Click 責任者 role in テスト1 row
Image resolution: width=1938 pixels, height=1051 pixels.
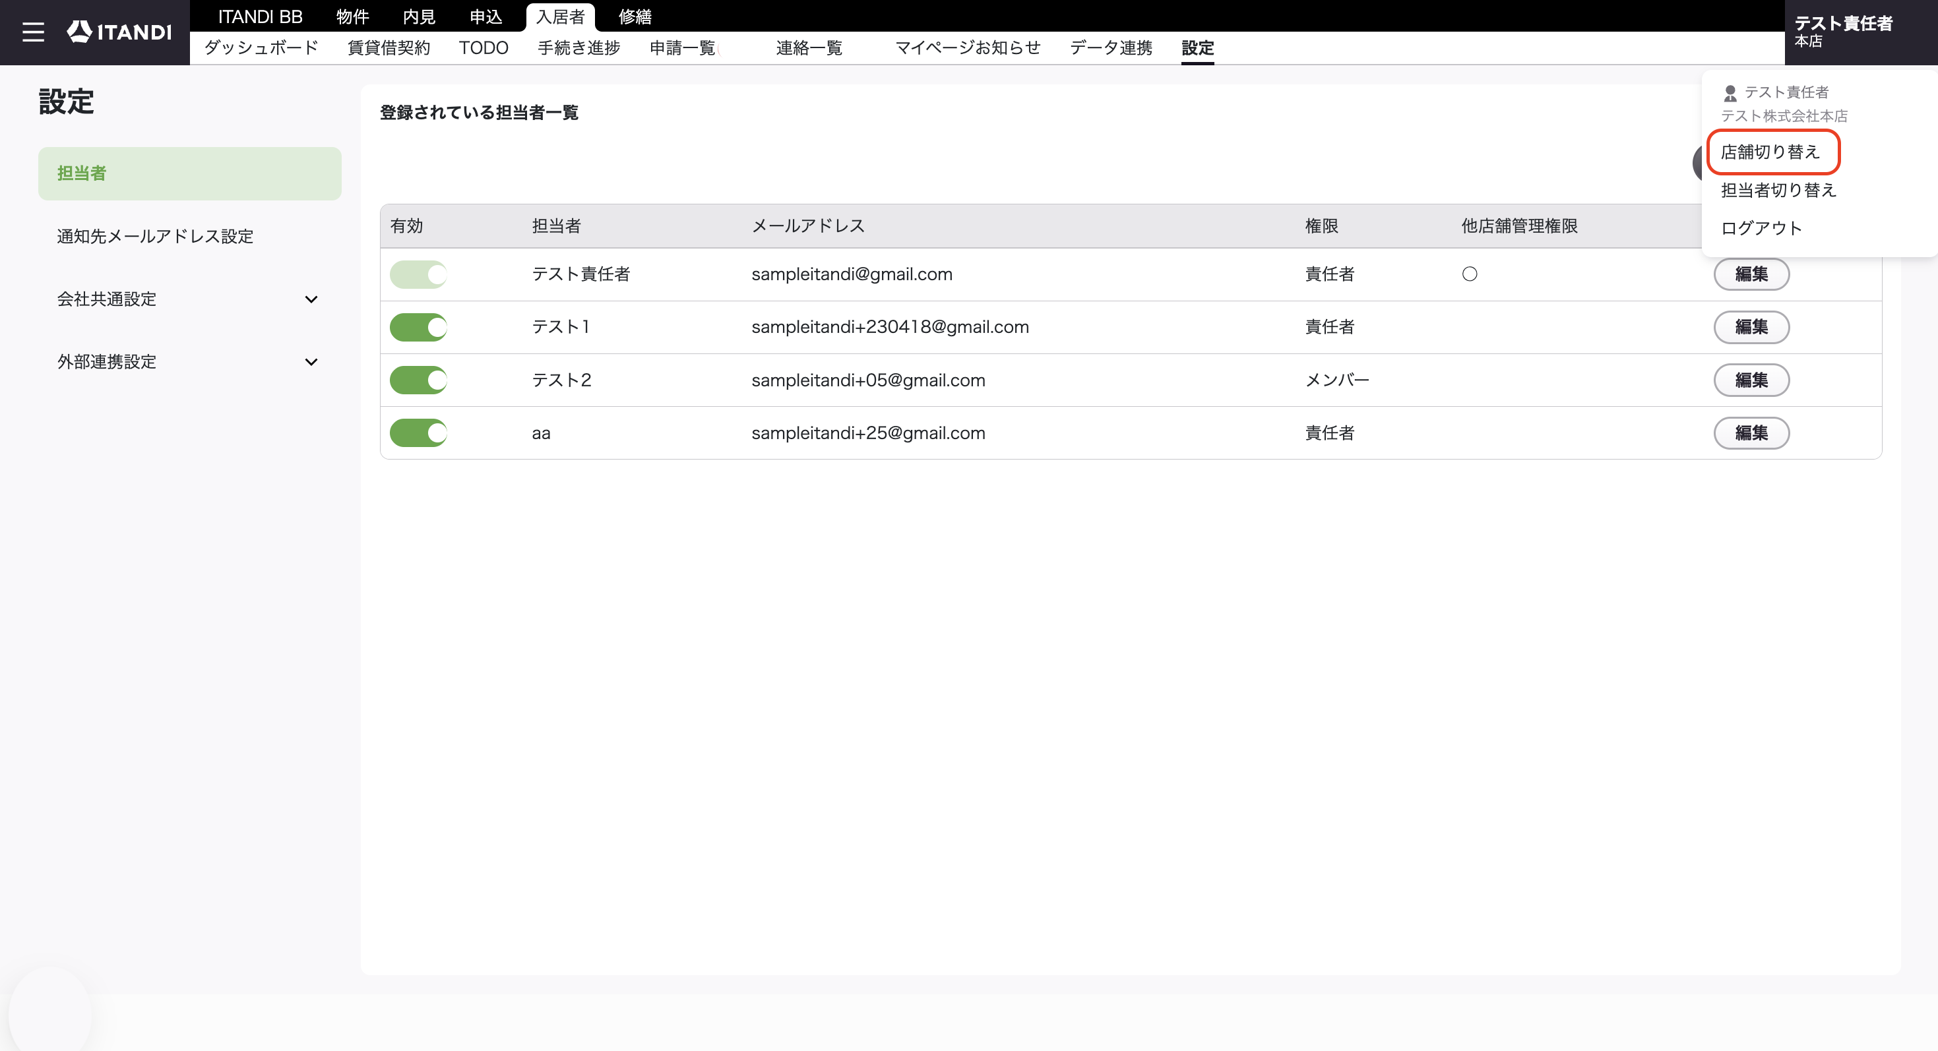pyautogui.click(x=1329, y=327)
